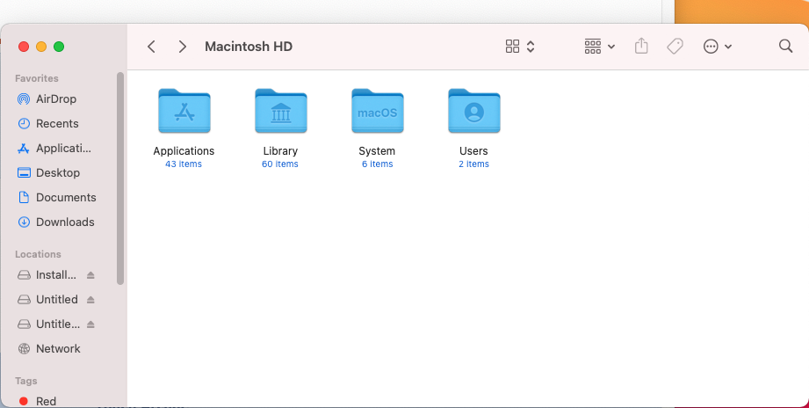This screenshot has width=809, height=408.
Task: Open the Group By items icon
Action: (x=593, y=47)
